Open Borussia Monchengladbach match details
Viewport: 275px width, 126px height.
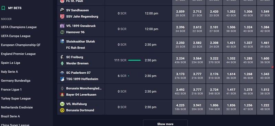pos(81,92)
